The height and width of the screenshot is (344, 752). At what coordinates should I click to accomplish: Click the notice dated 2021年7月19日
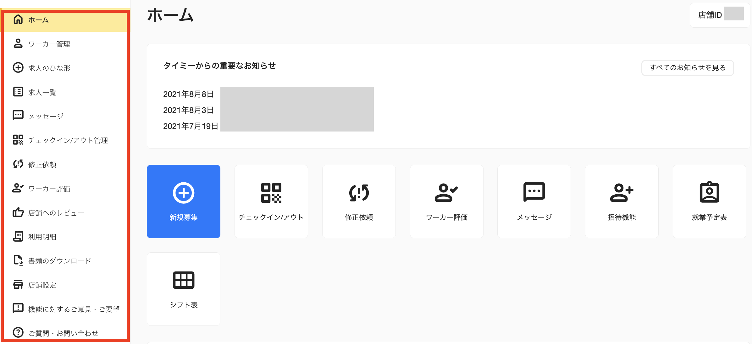click(x=268, y=126)
